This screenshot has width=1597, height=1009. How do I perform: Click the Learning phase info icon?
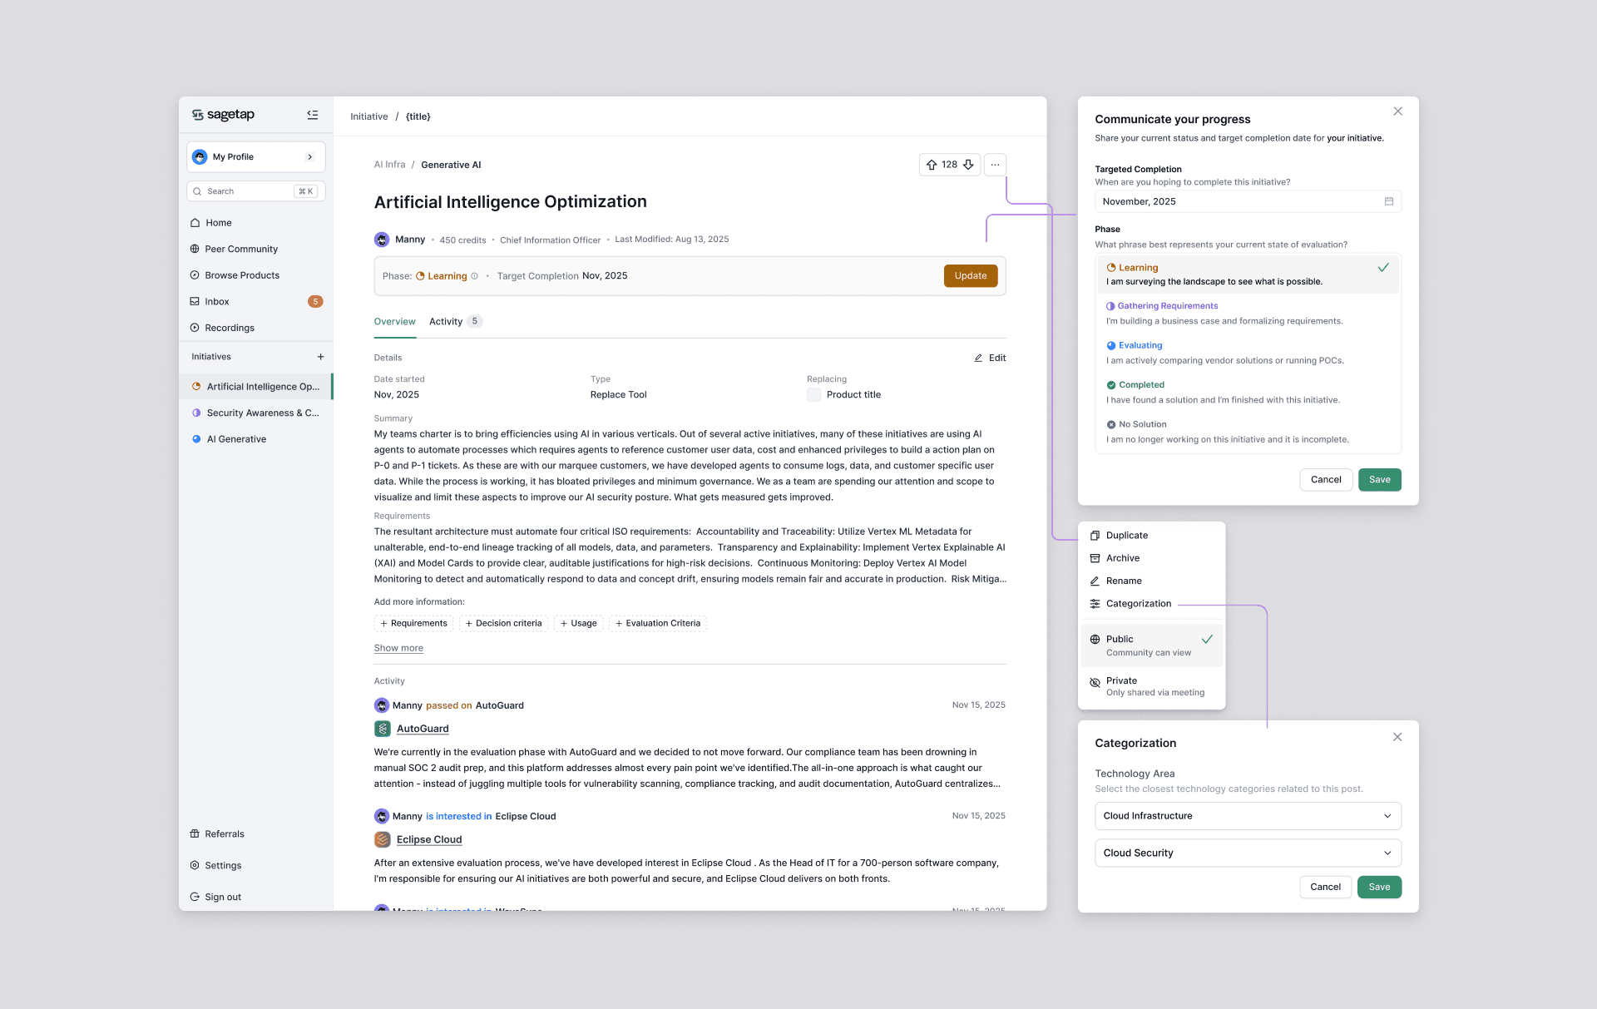(x=475, y=276)
